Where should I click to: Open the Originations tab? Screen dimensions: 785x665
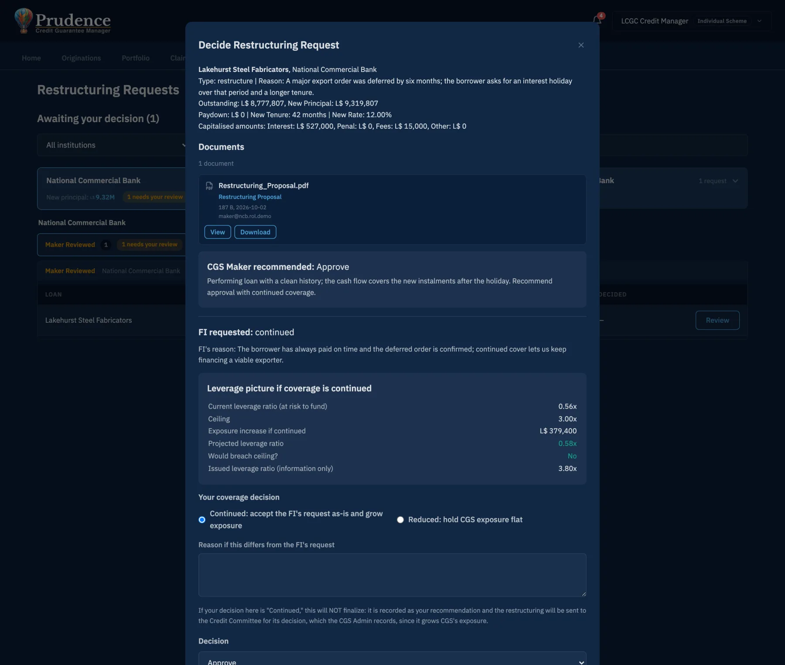point(81,58)
